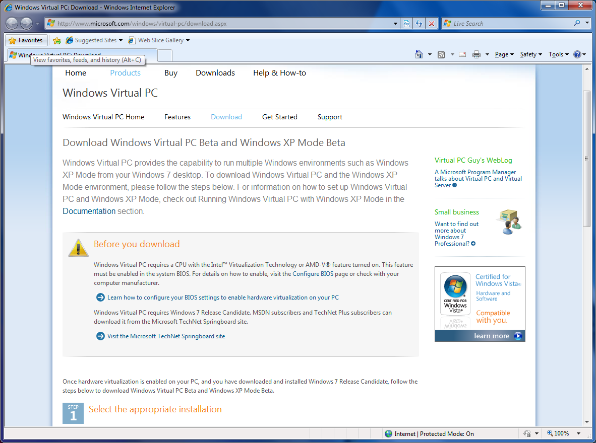Screen dimensions: 596x443
Task: Open the recent pages dropdown beside Forward
Action: click(x=37, y=24)
